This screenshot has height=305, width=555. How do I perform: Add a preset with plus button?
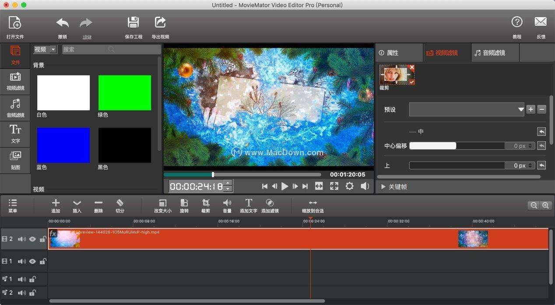click(531, 109)
